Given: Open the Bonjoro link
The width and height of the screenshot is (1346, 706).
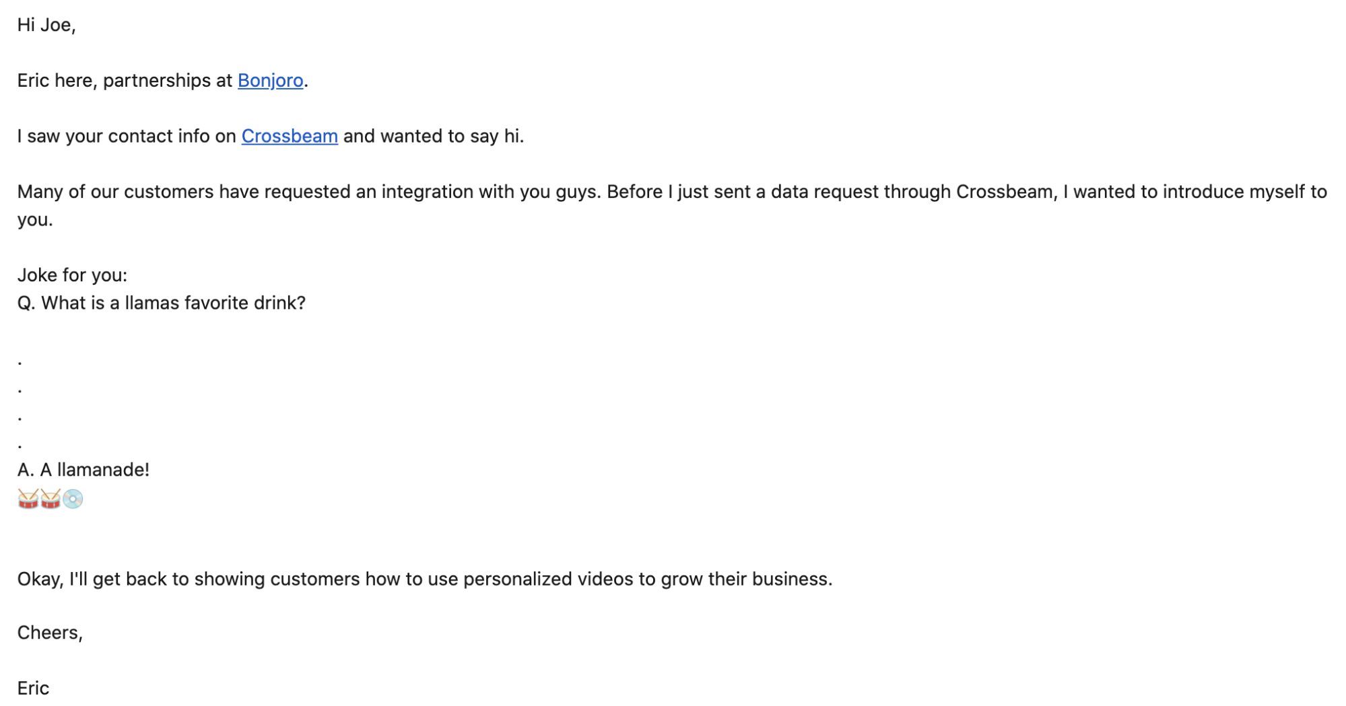Looking at the screenshot, I should (x=270, y=81).
